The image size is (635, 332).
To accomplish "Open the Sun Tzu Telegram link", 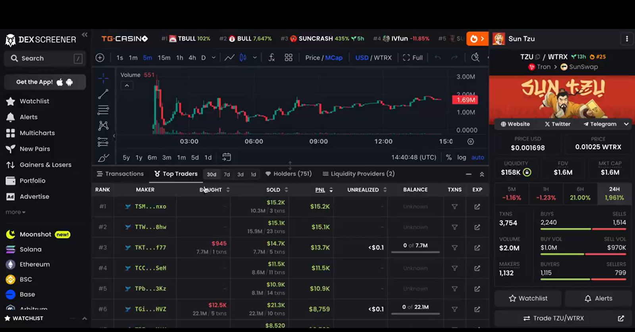I will tap(600, 124).
